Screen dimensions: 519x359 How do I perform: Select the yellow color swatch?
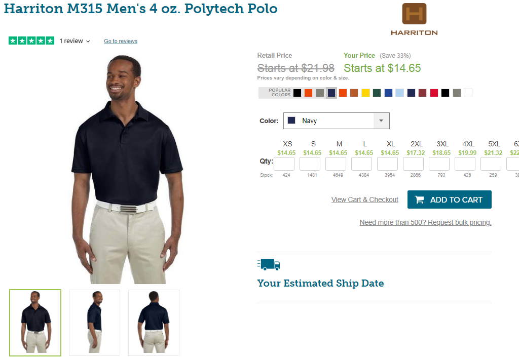(365, 93)
